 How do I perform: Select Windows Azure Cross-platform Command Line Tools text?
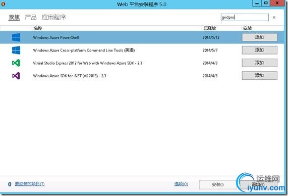tap(84, 50)
